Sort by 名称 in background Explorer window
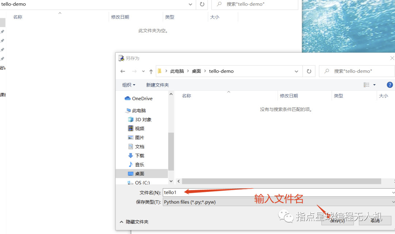 [x=18, y=17]
